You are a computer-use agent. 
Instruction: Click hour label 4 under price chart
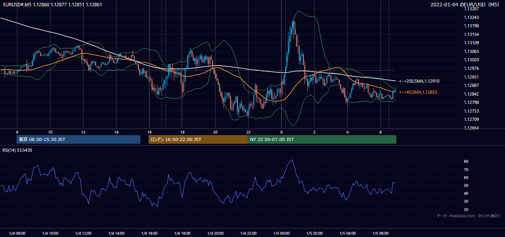coord(347,132)
